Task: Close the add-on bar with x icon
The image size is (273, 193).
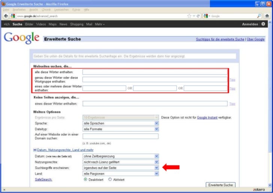Action: pyautogui.click(x=4, y=190)
